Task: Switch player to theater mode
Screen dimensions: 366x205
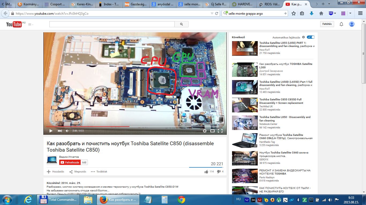Action: (x=212, y=131)
